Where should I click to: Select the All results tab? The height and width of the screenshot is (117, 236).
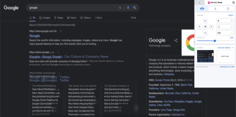coord(32,18)
